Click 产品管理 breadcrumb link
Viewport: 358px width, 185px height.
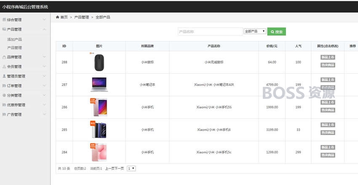click(82, 17)
